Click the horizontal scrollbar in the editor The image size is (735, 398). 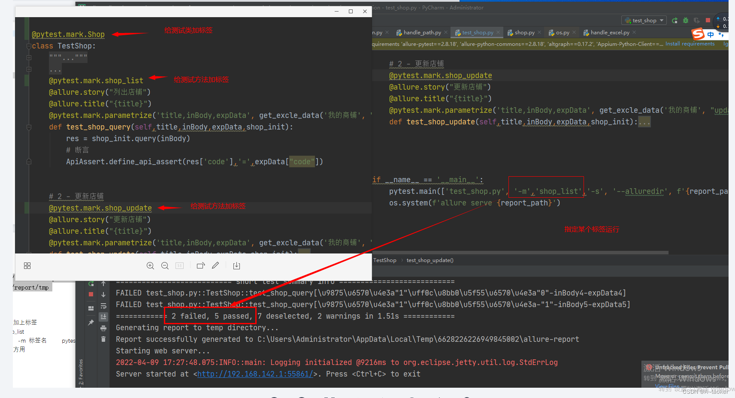coord(520,253)
